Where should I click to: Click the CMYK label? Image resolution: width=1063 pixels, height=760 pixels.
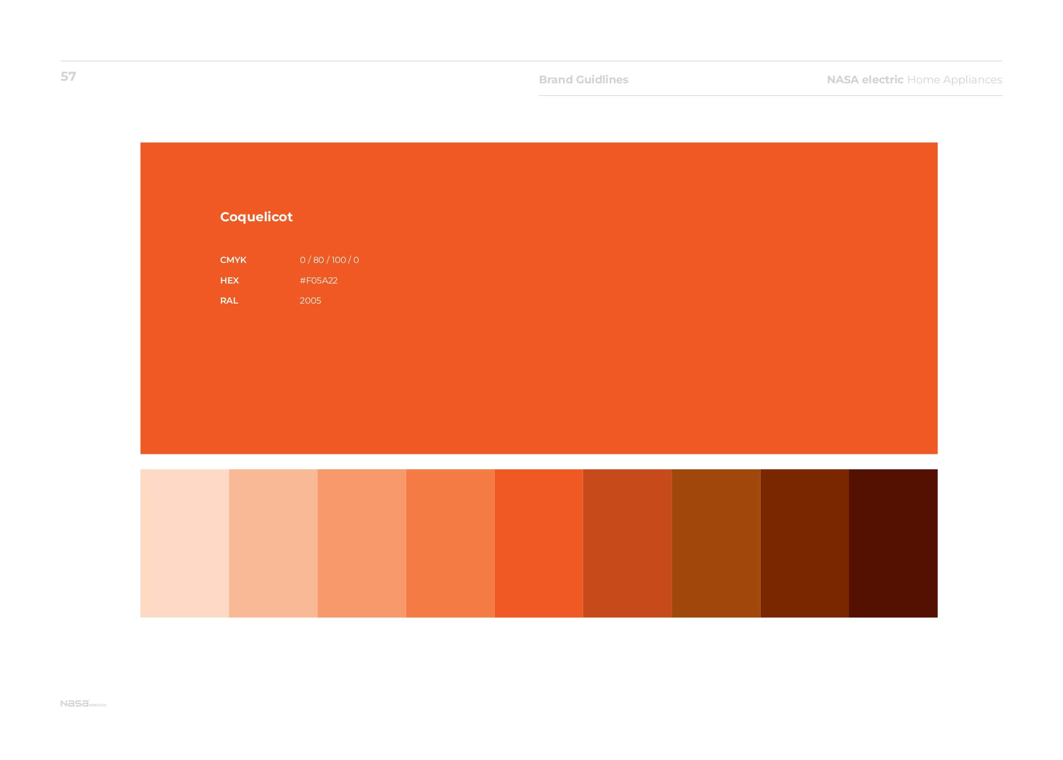pos(233,260)
